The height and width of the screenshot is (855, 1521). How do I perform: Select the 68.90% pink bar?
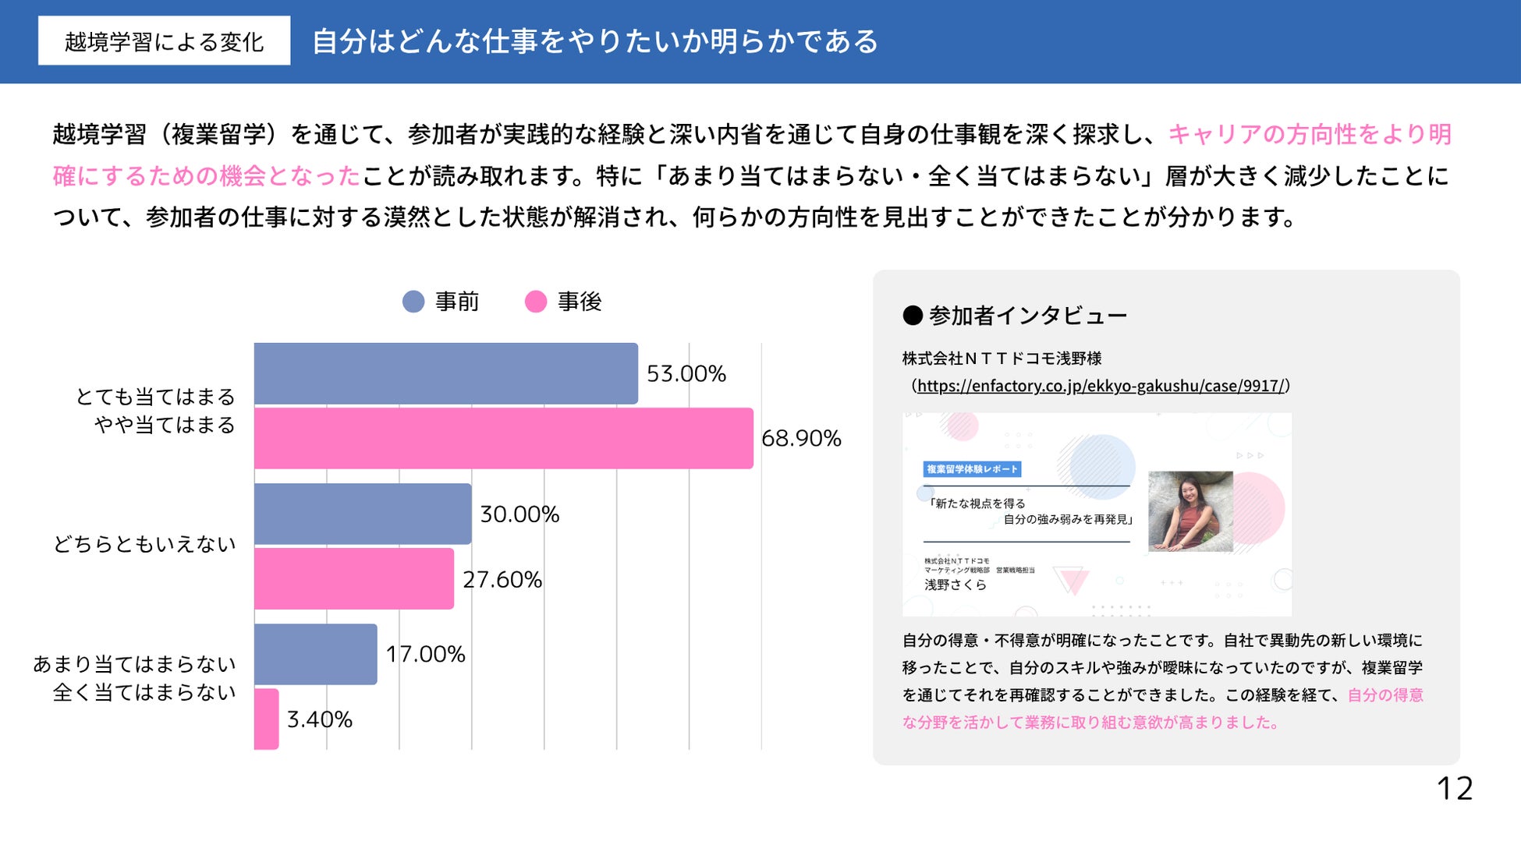coord(503,438)
